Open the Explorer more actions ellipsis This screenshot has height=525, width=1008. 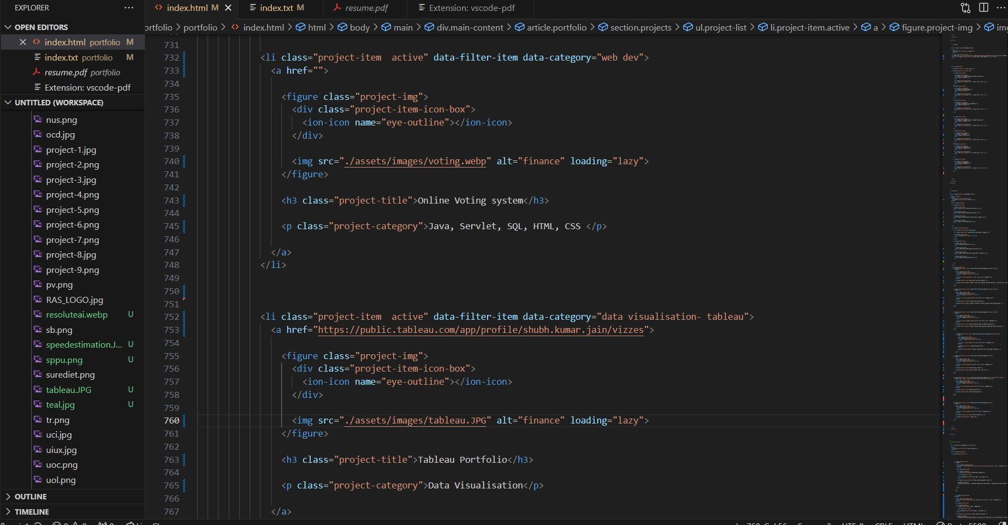pyautogui.click(x=129, y=8)
